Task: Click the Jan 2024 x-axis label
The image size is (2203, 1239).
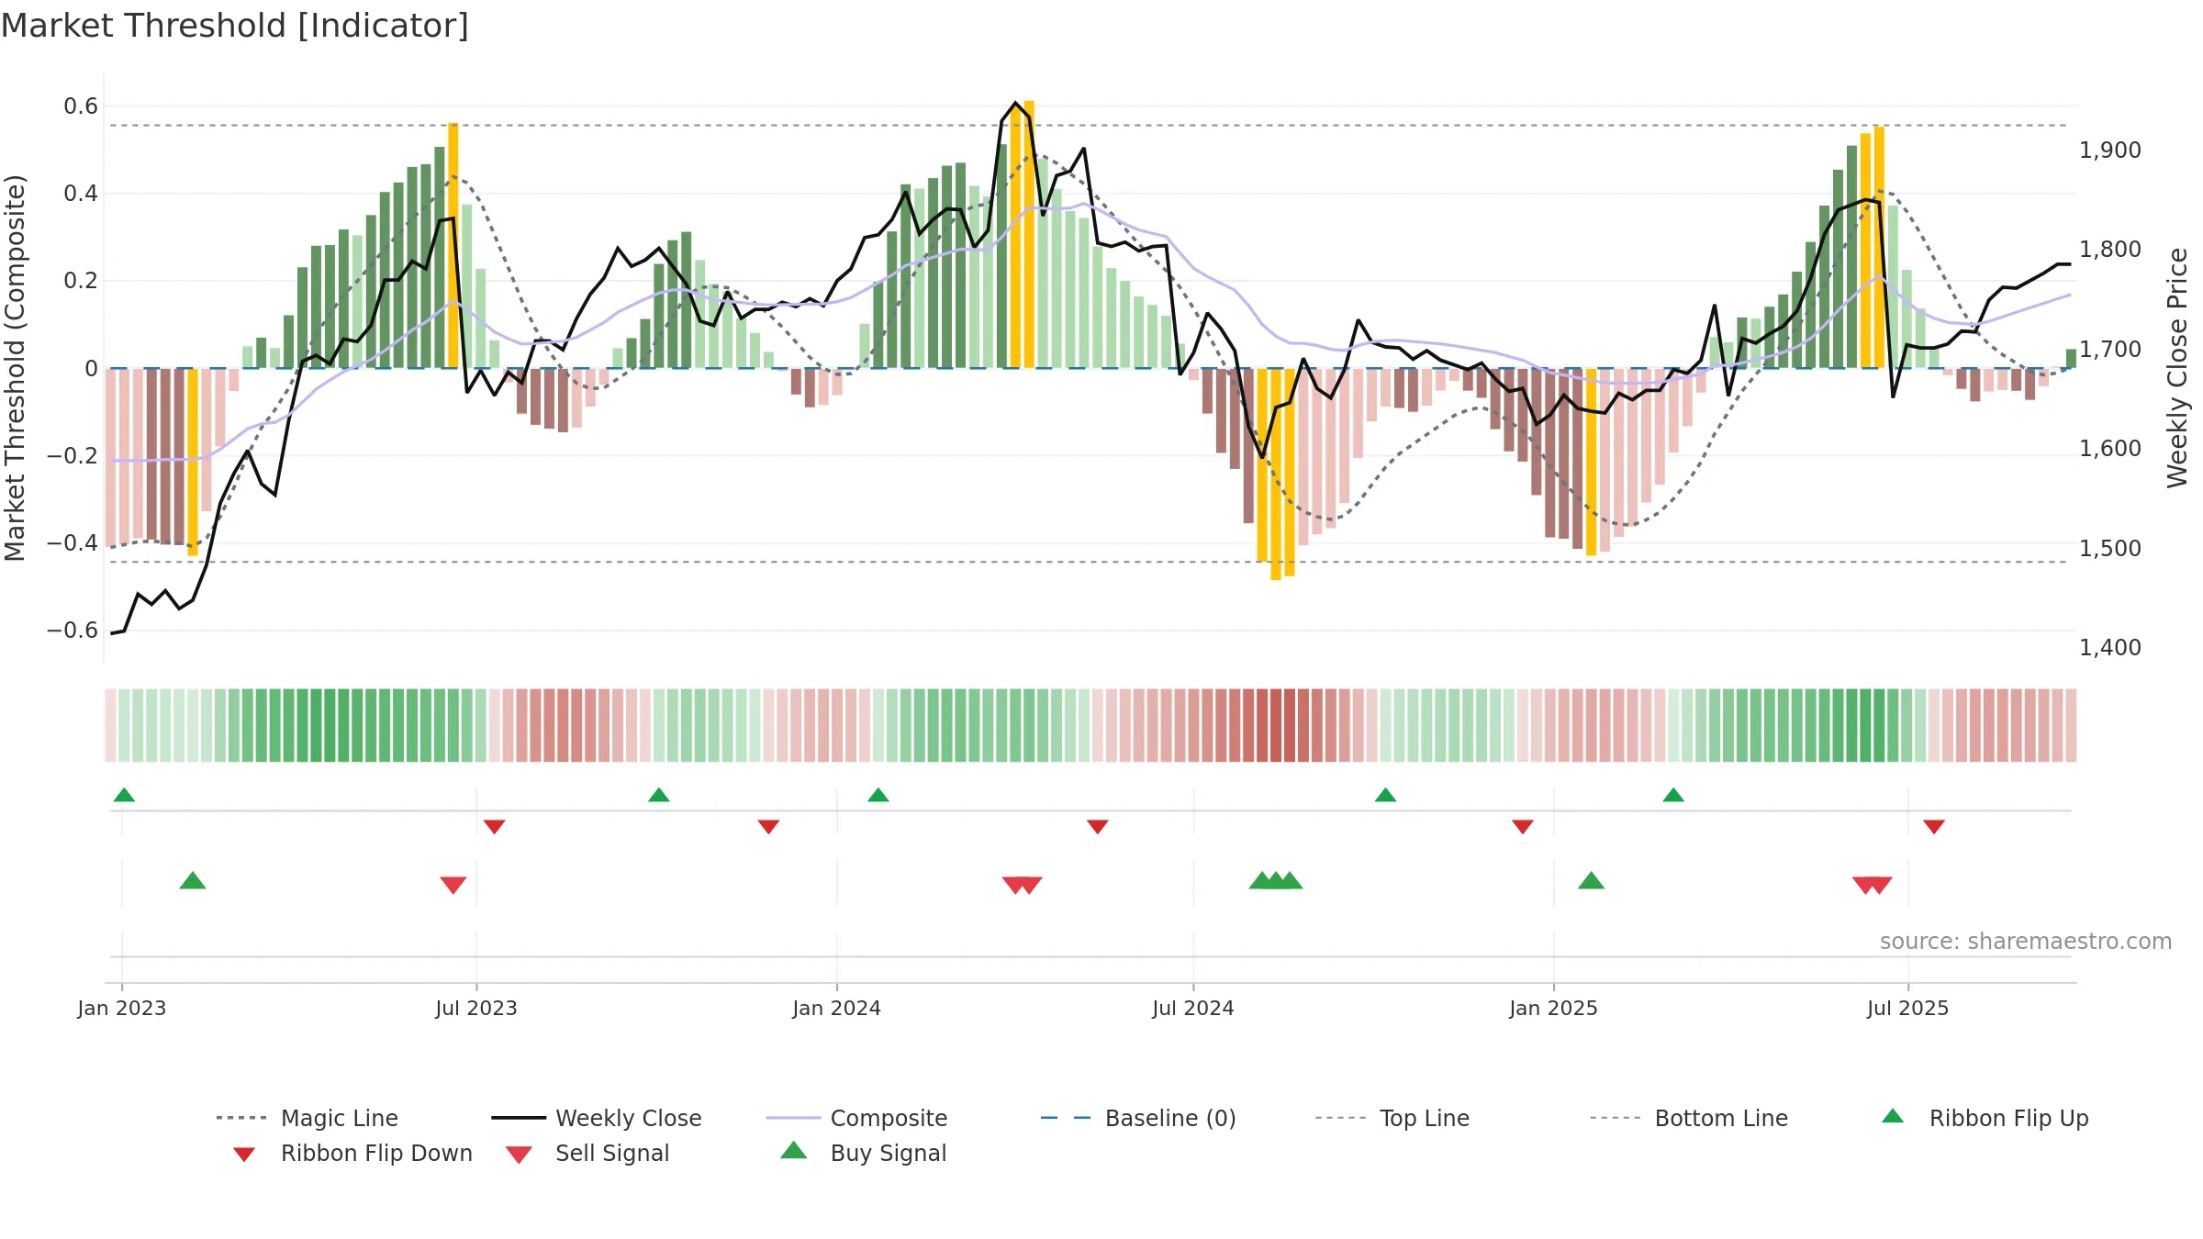Action: pos(837,1009)
